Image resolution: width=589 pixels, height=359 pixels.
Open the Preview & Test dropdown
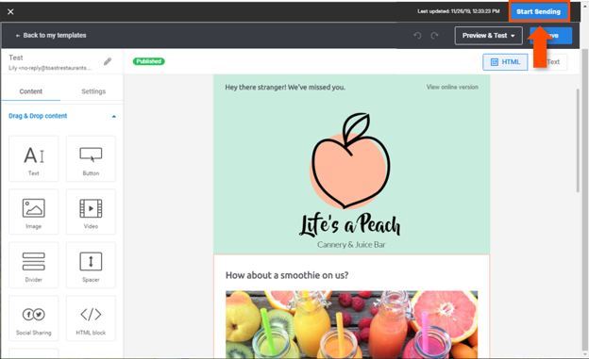488,36
